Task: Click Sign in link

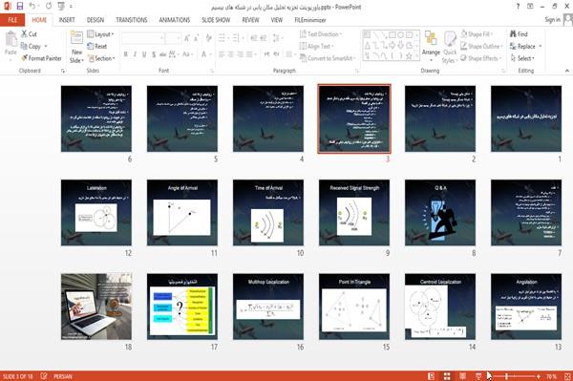Action: [x=552, y=20]
